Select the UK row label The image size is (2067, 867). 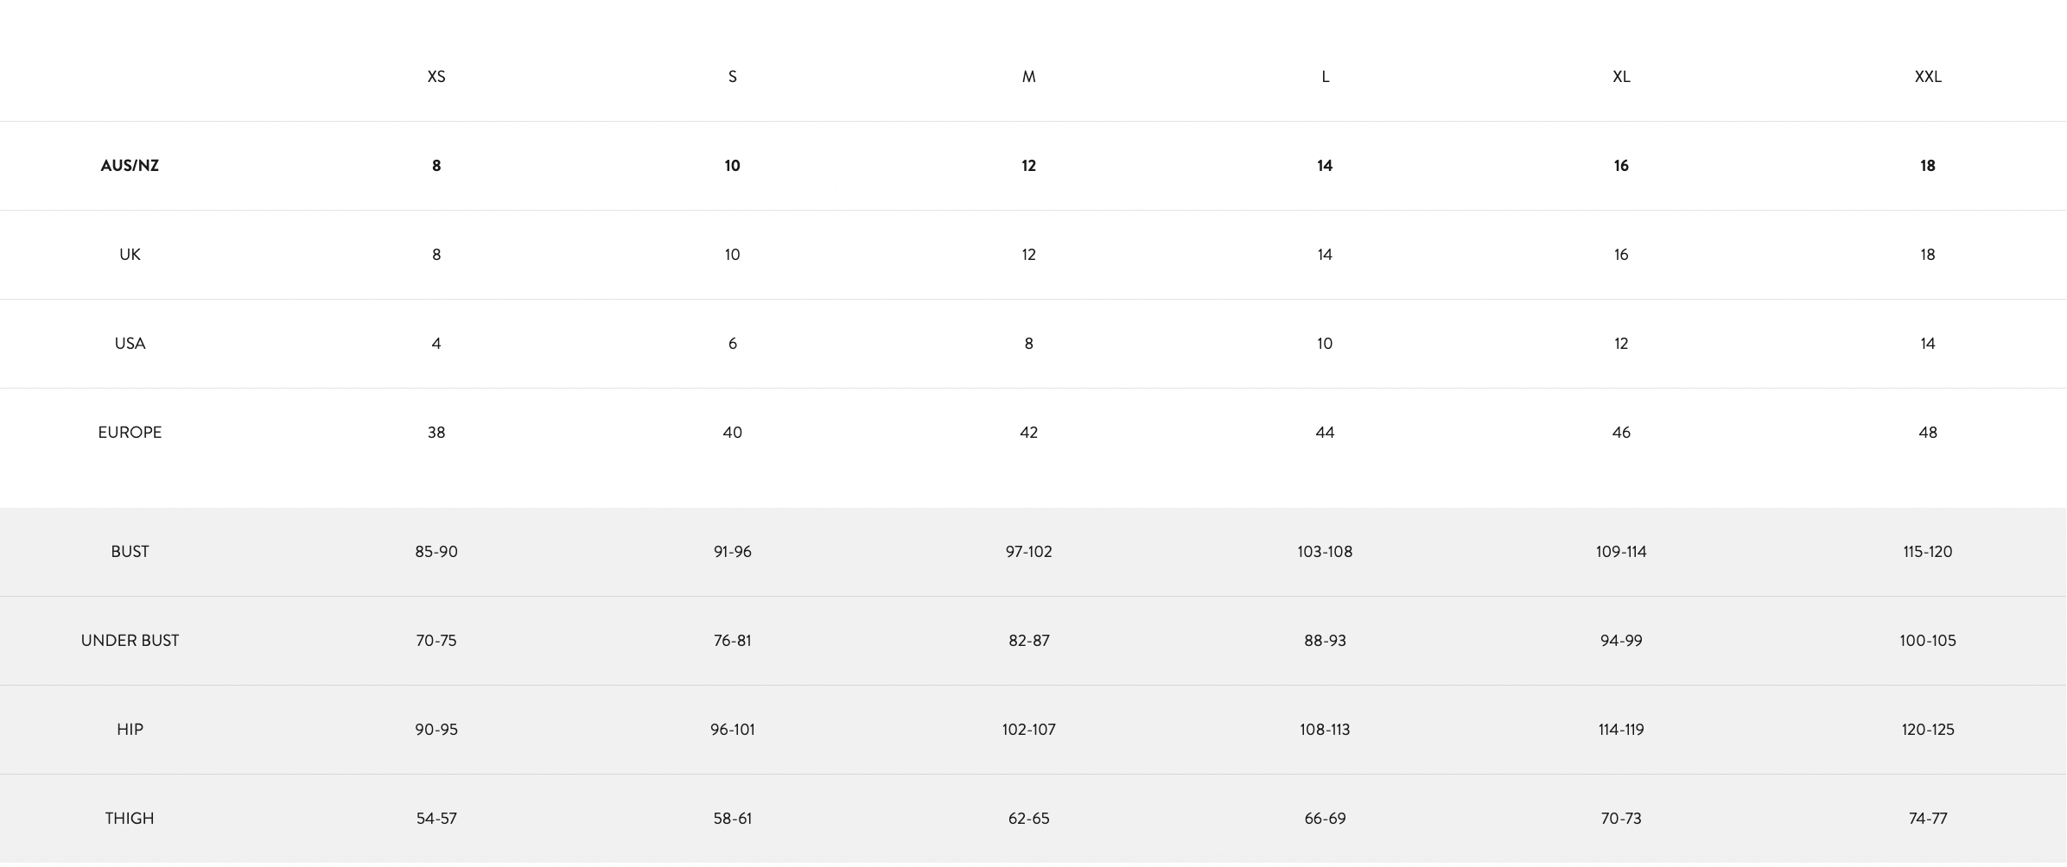pos(130,255)
